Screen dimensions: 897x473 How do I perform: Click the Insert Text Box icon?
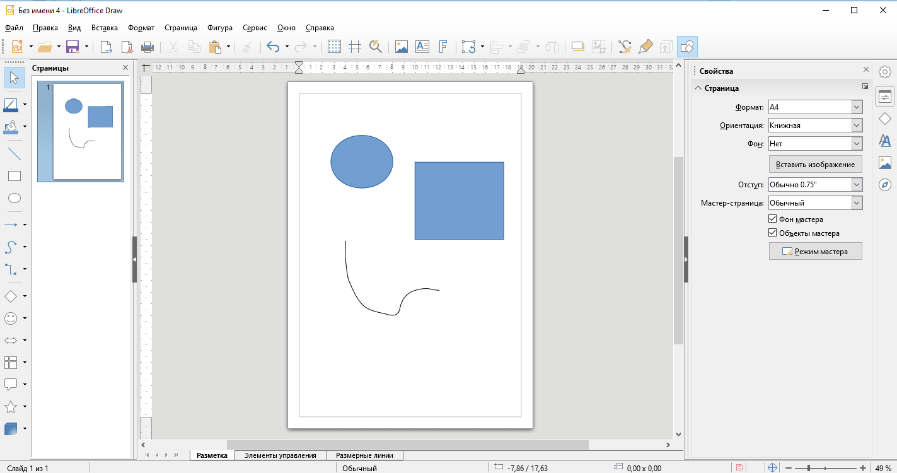(x=422, y=47)
